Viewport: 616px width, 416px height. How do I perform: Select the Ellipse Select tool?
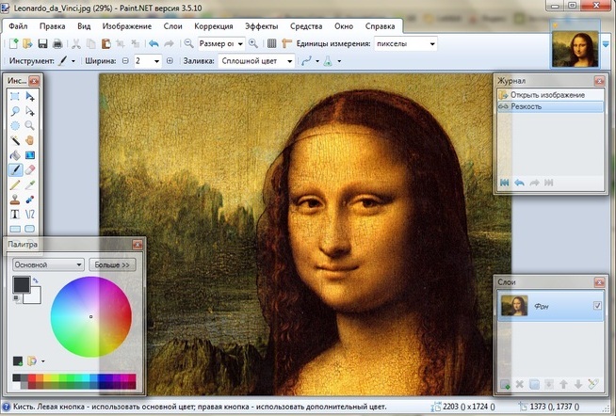15,126
